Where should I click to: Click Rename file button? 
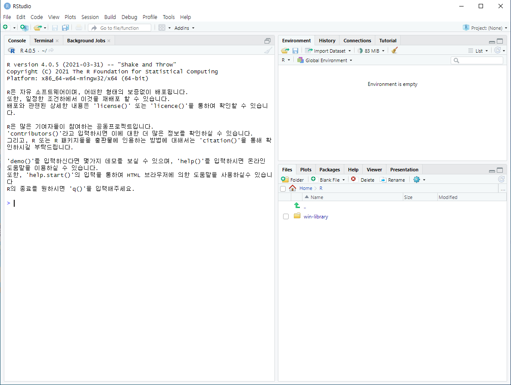(393, 180)
